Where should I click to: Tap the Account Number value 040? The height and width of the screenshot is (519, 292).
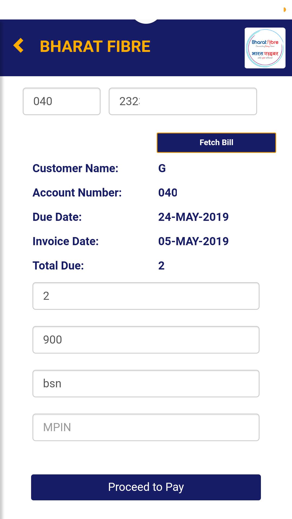point(168,193)
